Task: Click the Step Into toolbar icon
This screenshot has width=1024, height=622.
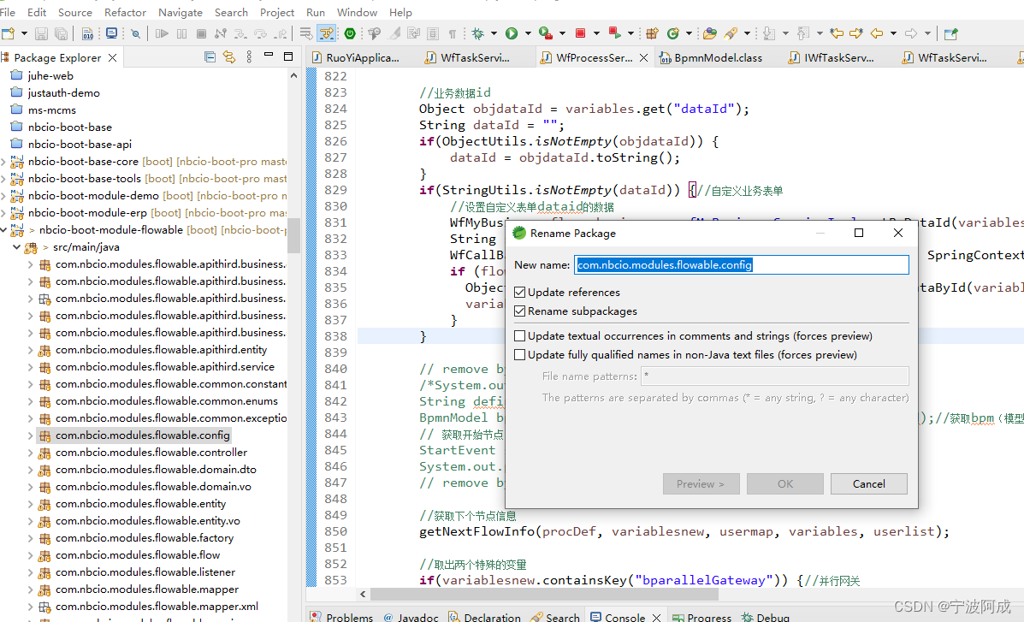Action: [240, 33]
